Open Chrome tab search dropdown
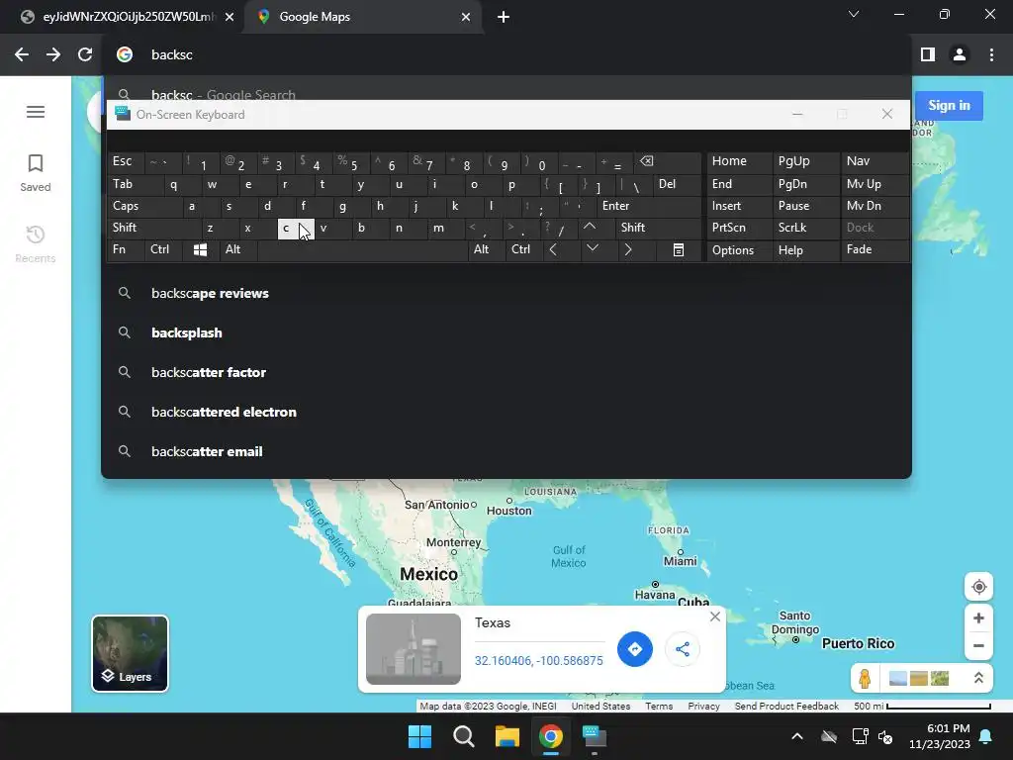This screenshot has height=760, width=1013. (854, 14)
